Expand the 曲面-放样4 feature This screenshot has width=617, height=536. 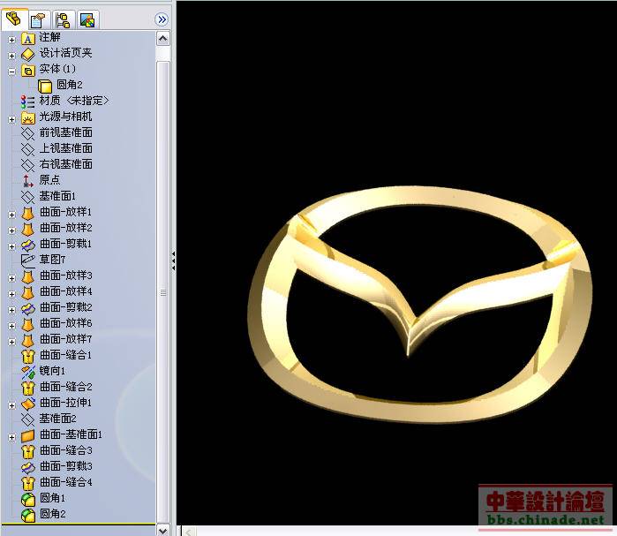click(x=11, y=294)
